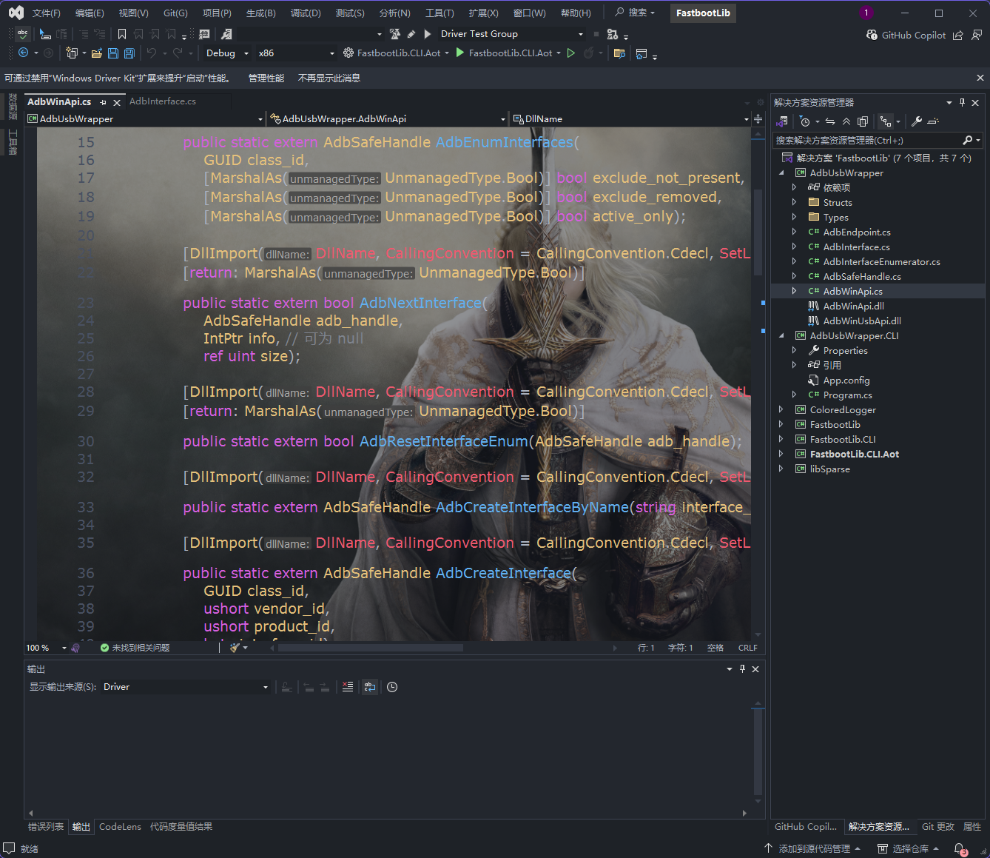Click Sync with Active Document icon
Image resolution: width=990 pixels, height=858 pixels.
[x=830, y=121]
